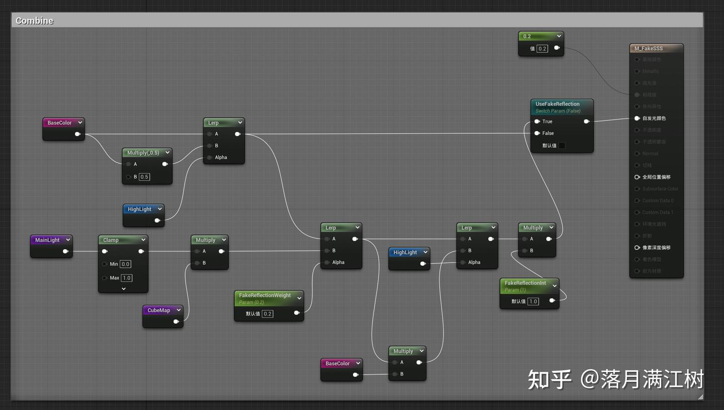Image resolution: width=724 pixels, height=410 pixels.
Task: Click the output pin of HighLight node below Multiply(,0.5)
Action: click(157, 221)
